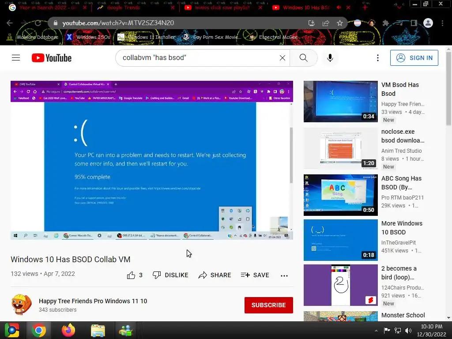Open the volume speaker tray icon
The height and width of the screenshot is (339, 452).
pyautogui.click(x=408, y=331)
